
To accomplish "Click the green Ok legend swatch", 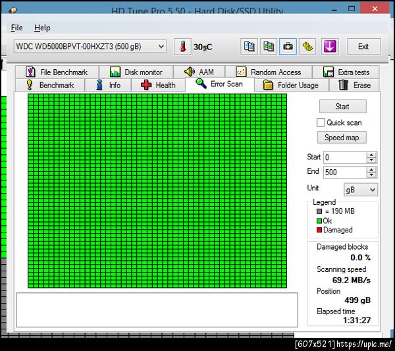I will [319, 221].
